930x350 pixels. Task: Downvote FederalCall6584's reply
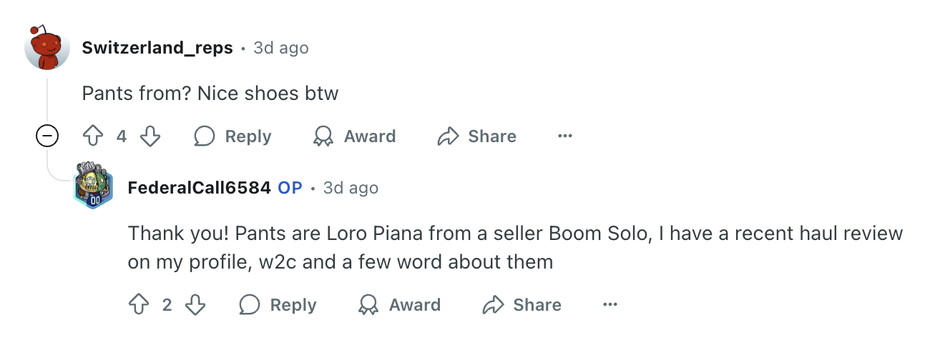pyautogui.click(x=195, y=305)
